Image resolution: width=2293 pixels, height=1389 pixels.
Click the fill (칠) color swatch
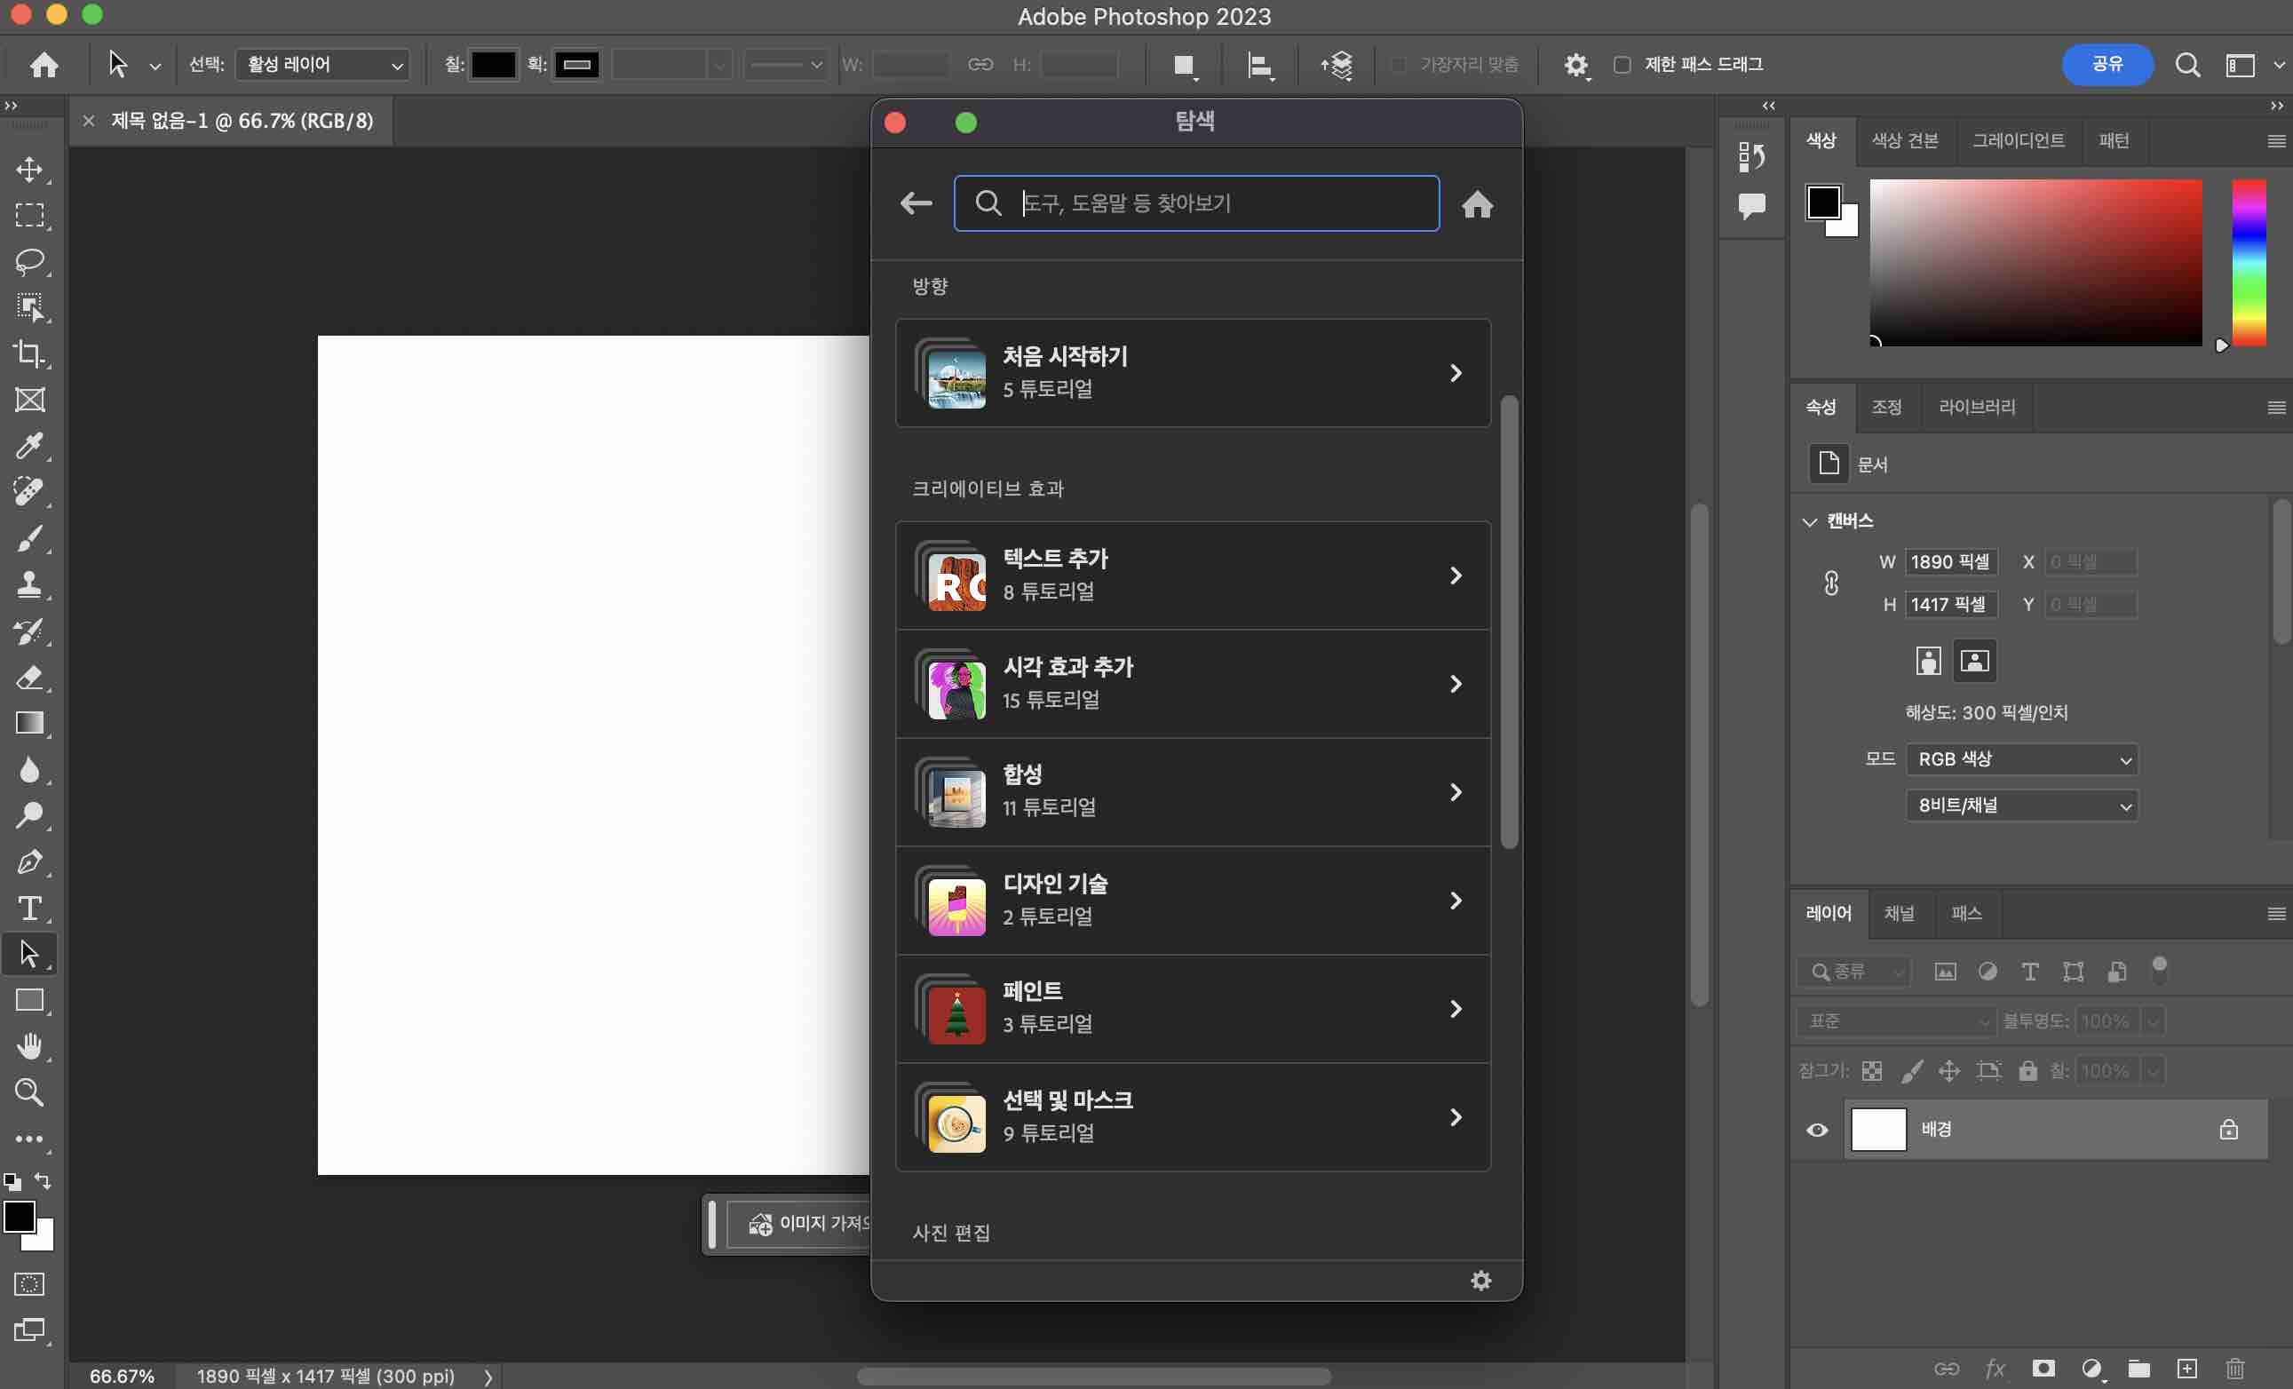tap(493, 64)
